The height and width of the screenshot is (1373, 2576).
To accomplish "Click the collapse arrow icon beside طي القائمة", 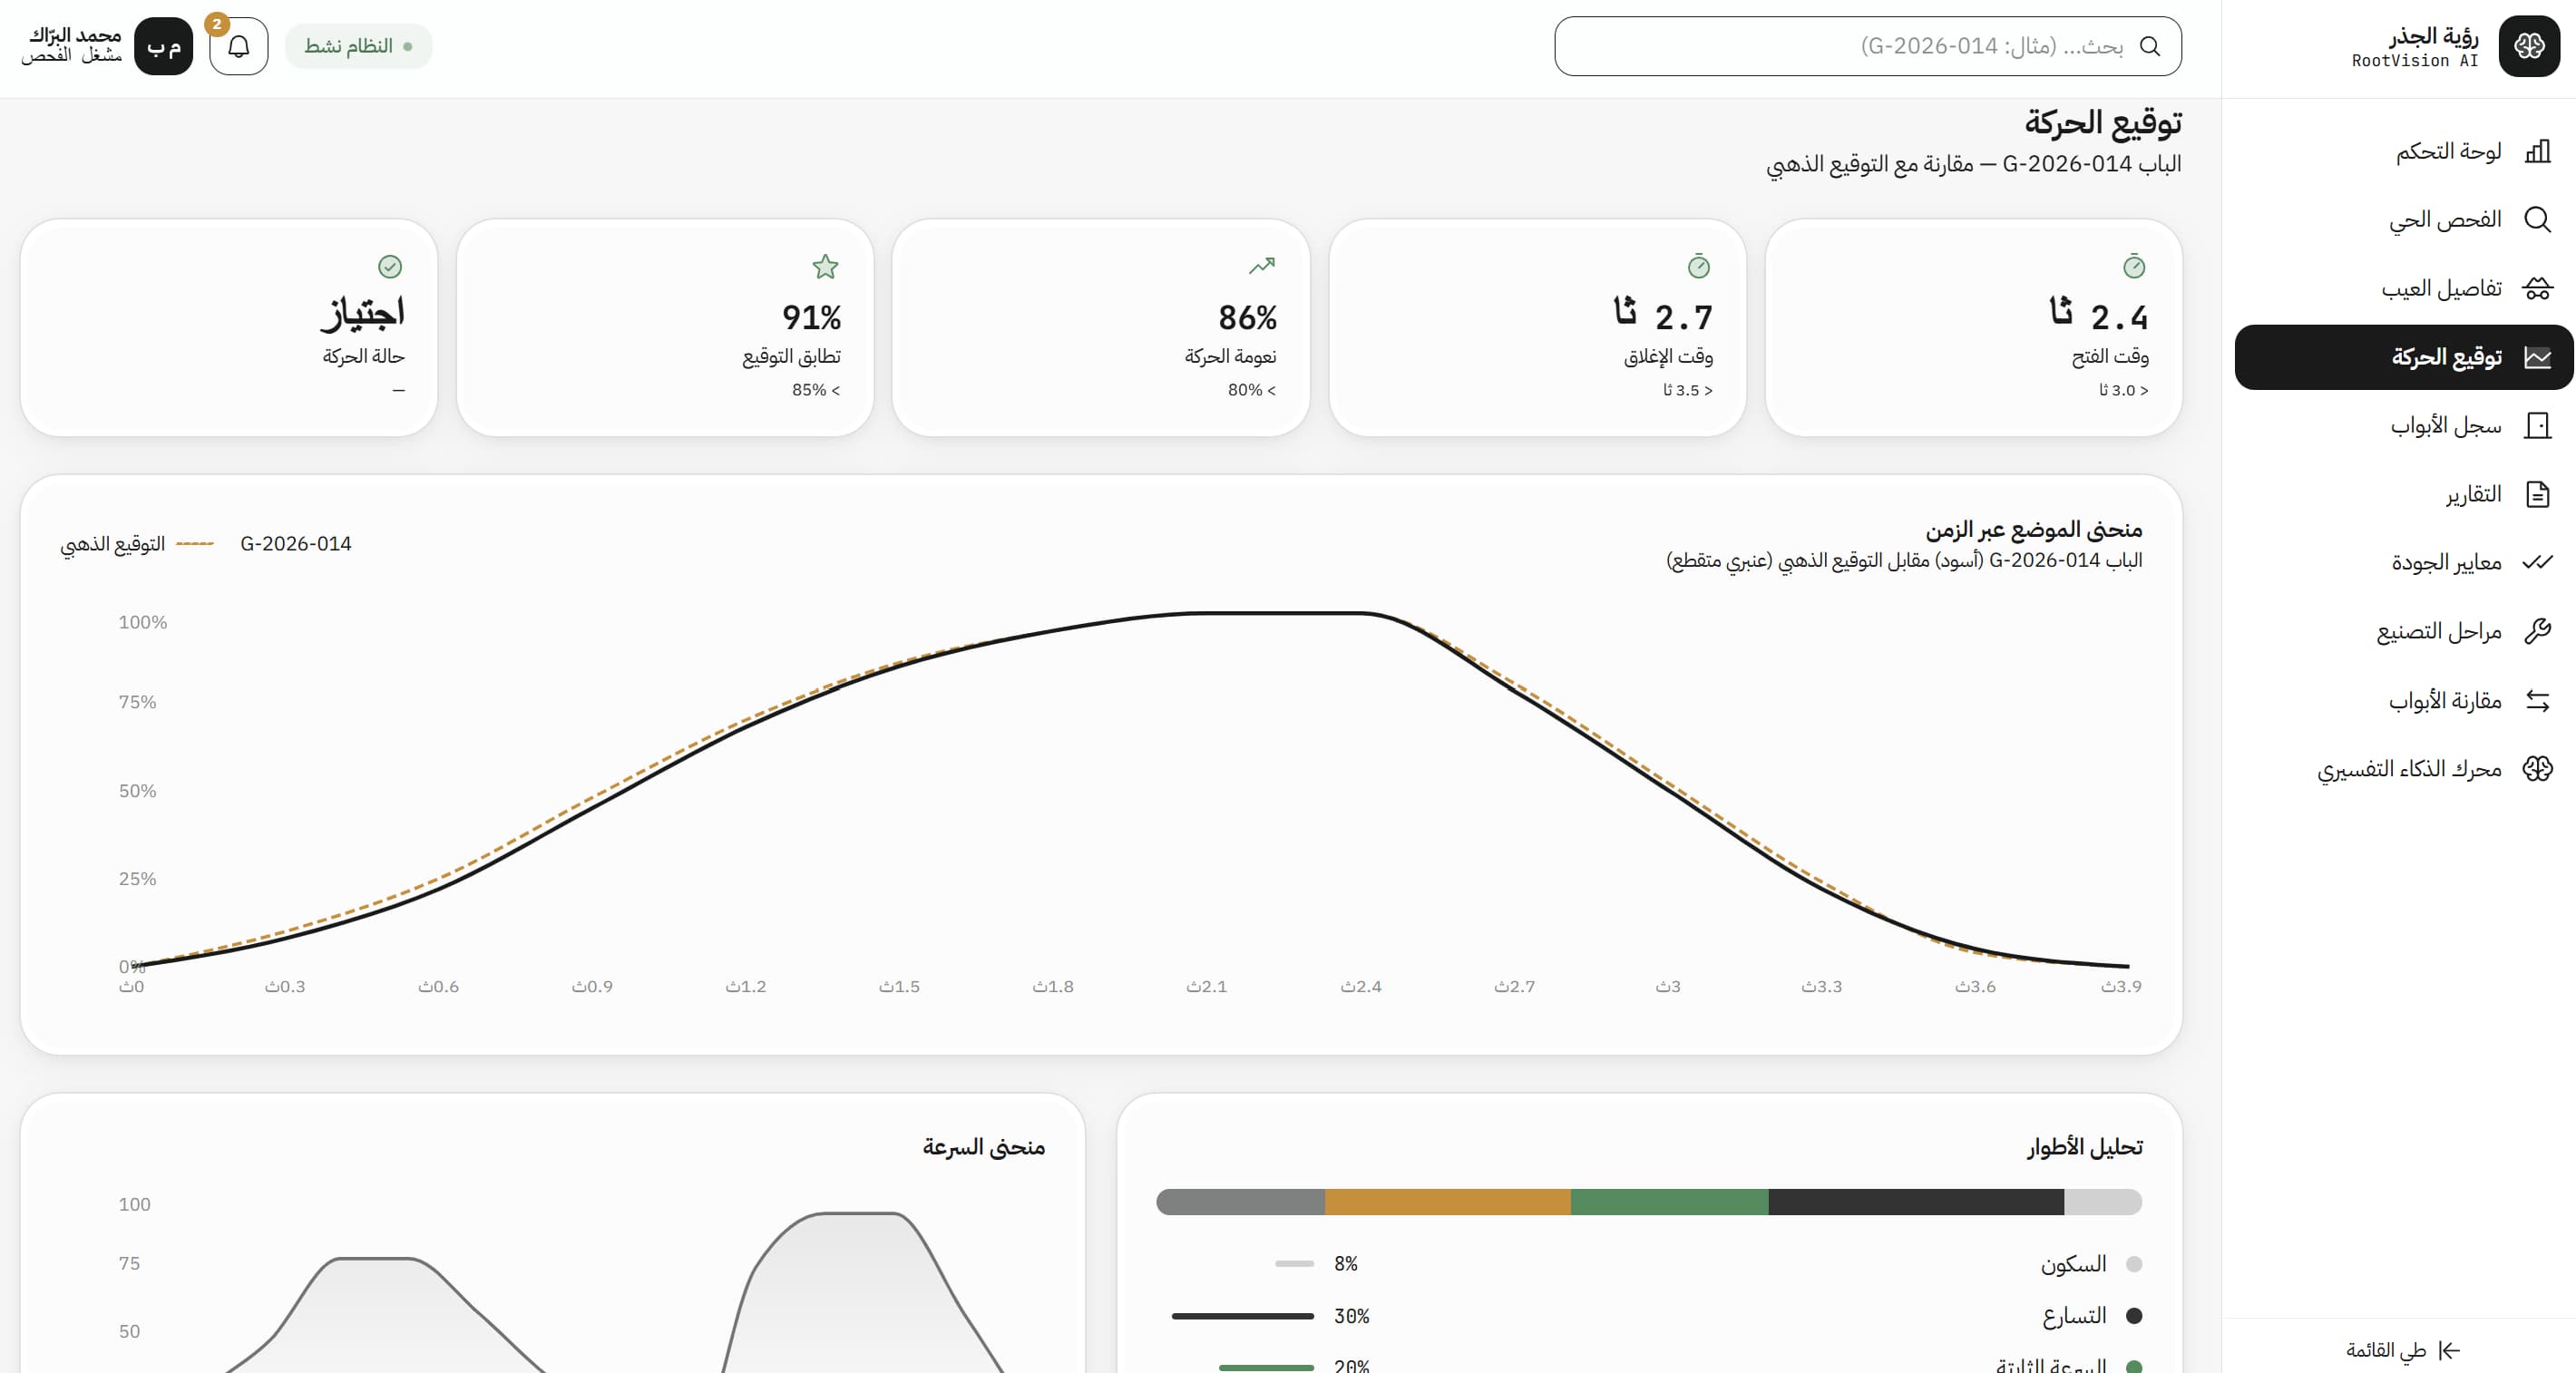I will point(2449,1351).
